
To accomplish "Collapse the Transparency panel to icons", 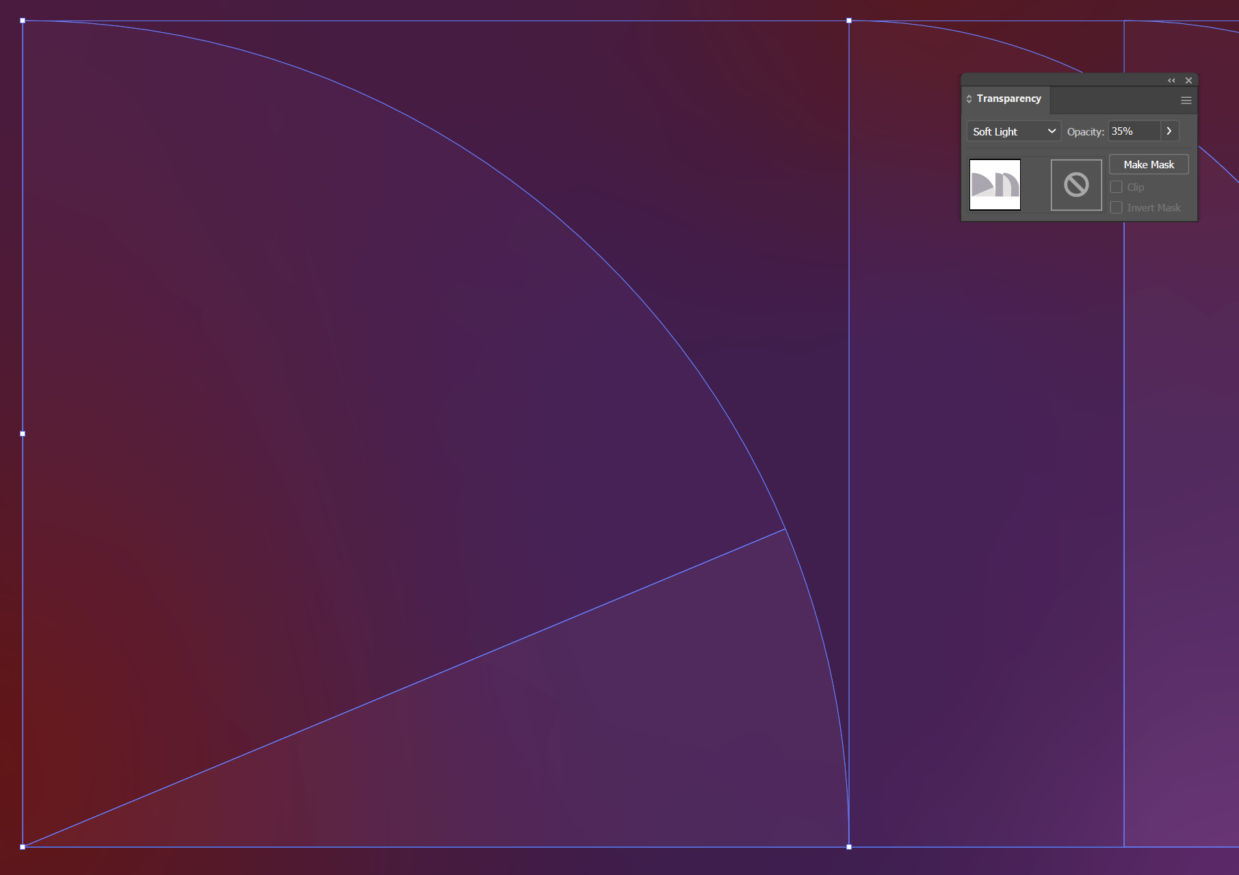I will pyautogui.click(x=1171, y=81).
